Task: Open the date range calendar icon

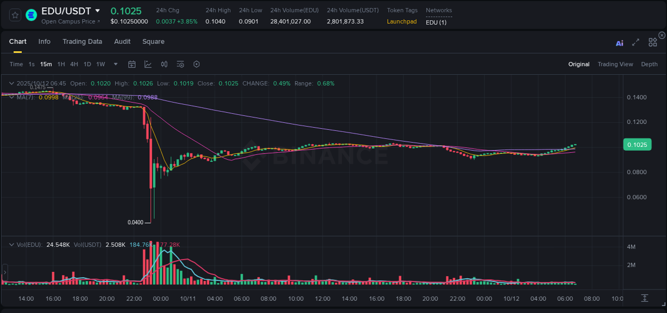Action: 132,64
